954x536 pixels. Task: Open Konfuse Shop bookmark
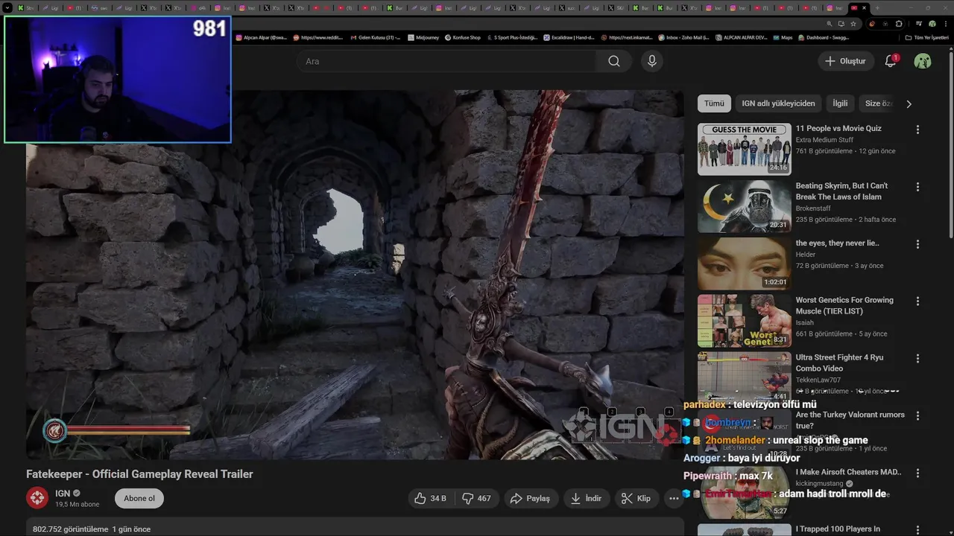click(x=463, y=37)
